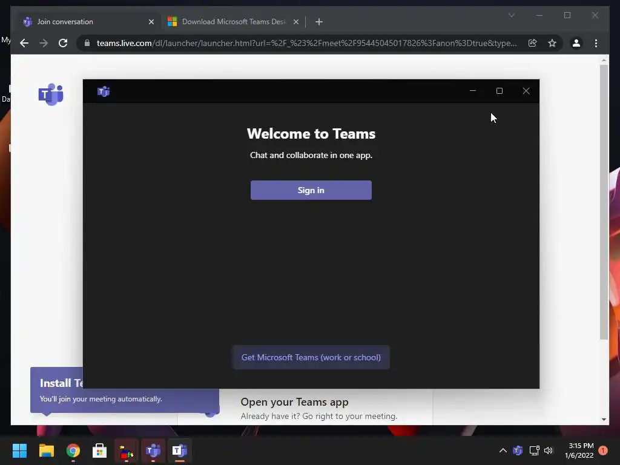Screen dimensions: 620x465
Task: Open Get Microsoft Teams (work or school) link
Action: tap(311, 357)
